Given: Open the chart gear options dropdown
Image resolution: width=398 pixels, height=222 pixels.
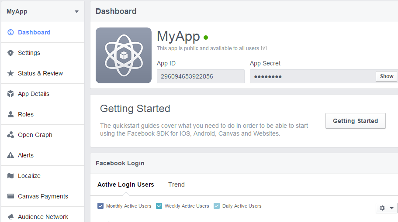Looking at the screenshot, I should pos(386,208).
